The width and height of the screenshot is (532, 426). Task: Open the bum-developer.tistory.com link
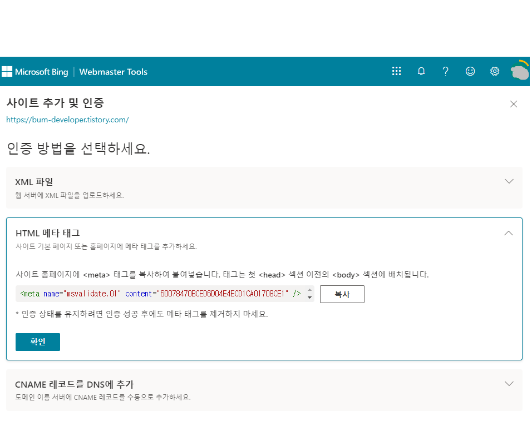tap(67, 120)
